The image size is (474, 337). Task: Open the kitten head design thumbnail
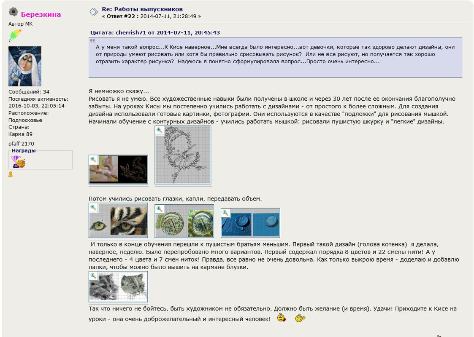(118, 286)
